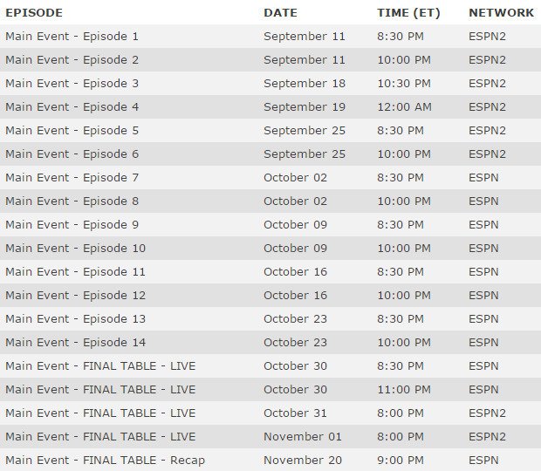Image resolution: width=541 pixels, height=471 pixels.
Task: Click the NETWORK column header
Action: pos(501,13)
